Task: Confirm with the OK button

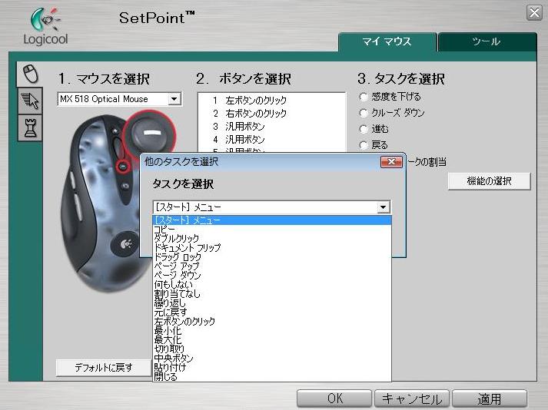Action: pyautogui.click(x=334, y=398)
